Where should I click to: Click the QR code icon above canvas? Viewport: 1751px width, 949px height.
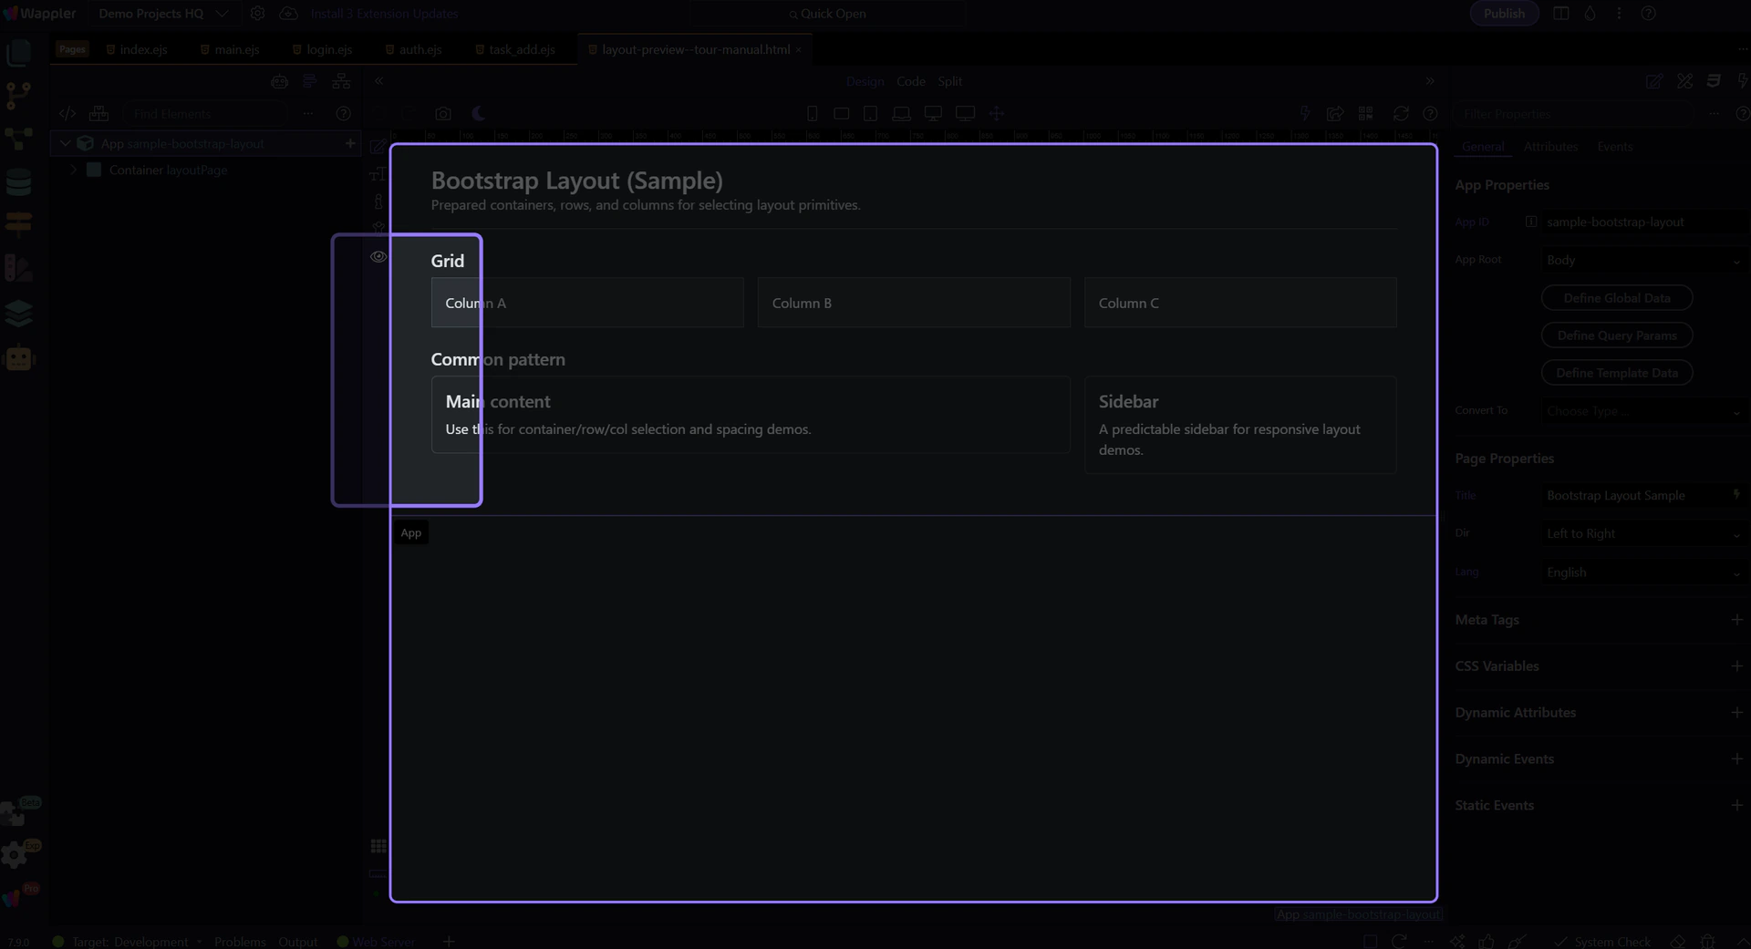click(1365, 113)
